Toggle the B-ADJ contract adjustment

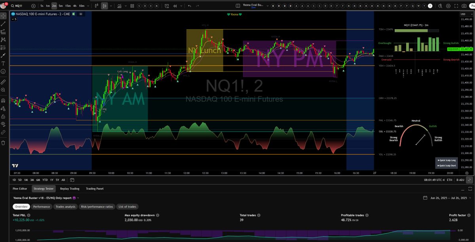(460, 180)
